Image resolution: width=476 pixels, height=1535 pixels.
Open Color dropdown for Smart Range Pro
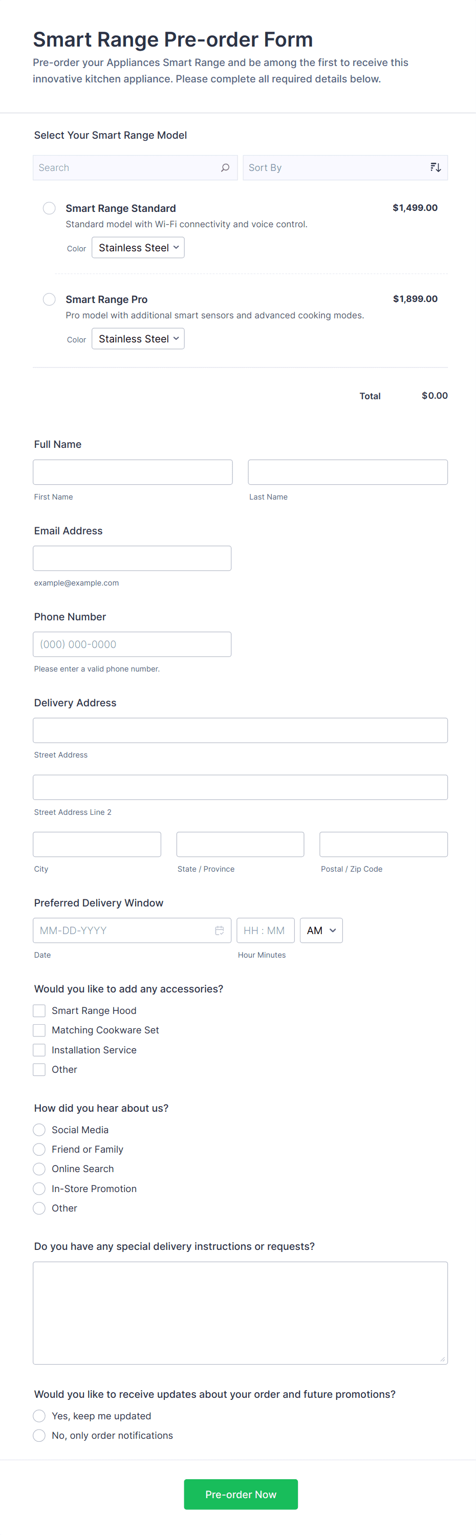[138, 339]
